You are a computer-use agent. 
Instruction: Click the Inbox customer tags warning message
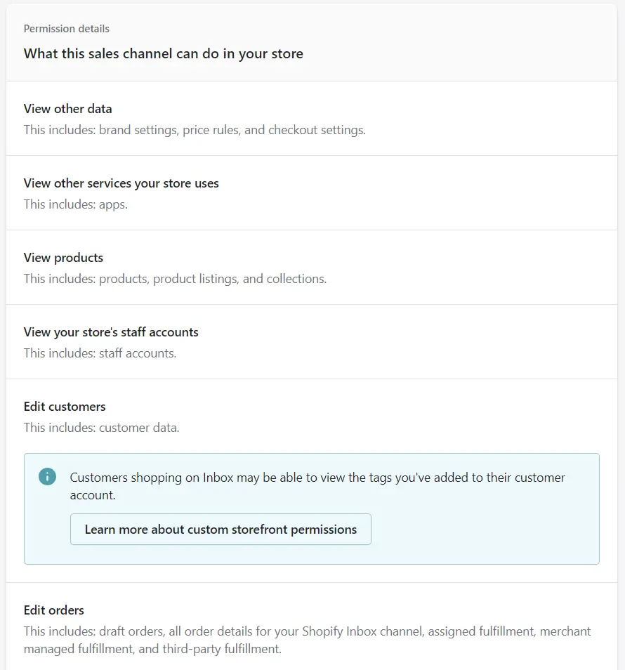[317, 486]
